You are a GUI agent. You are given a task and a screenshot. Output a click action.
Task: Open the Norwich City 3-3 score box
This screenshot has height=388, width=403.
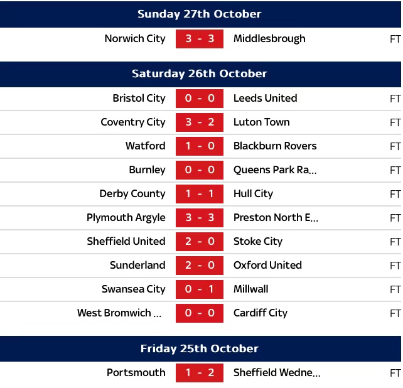[x=200, y=38]
